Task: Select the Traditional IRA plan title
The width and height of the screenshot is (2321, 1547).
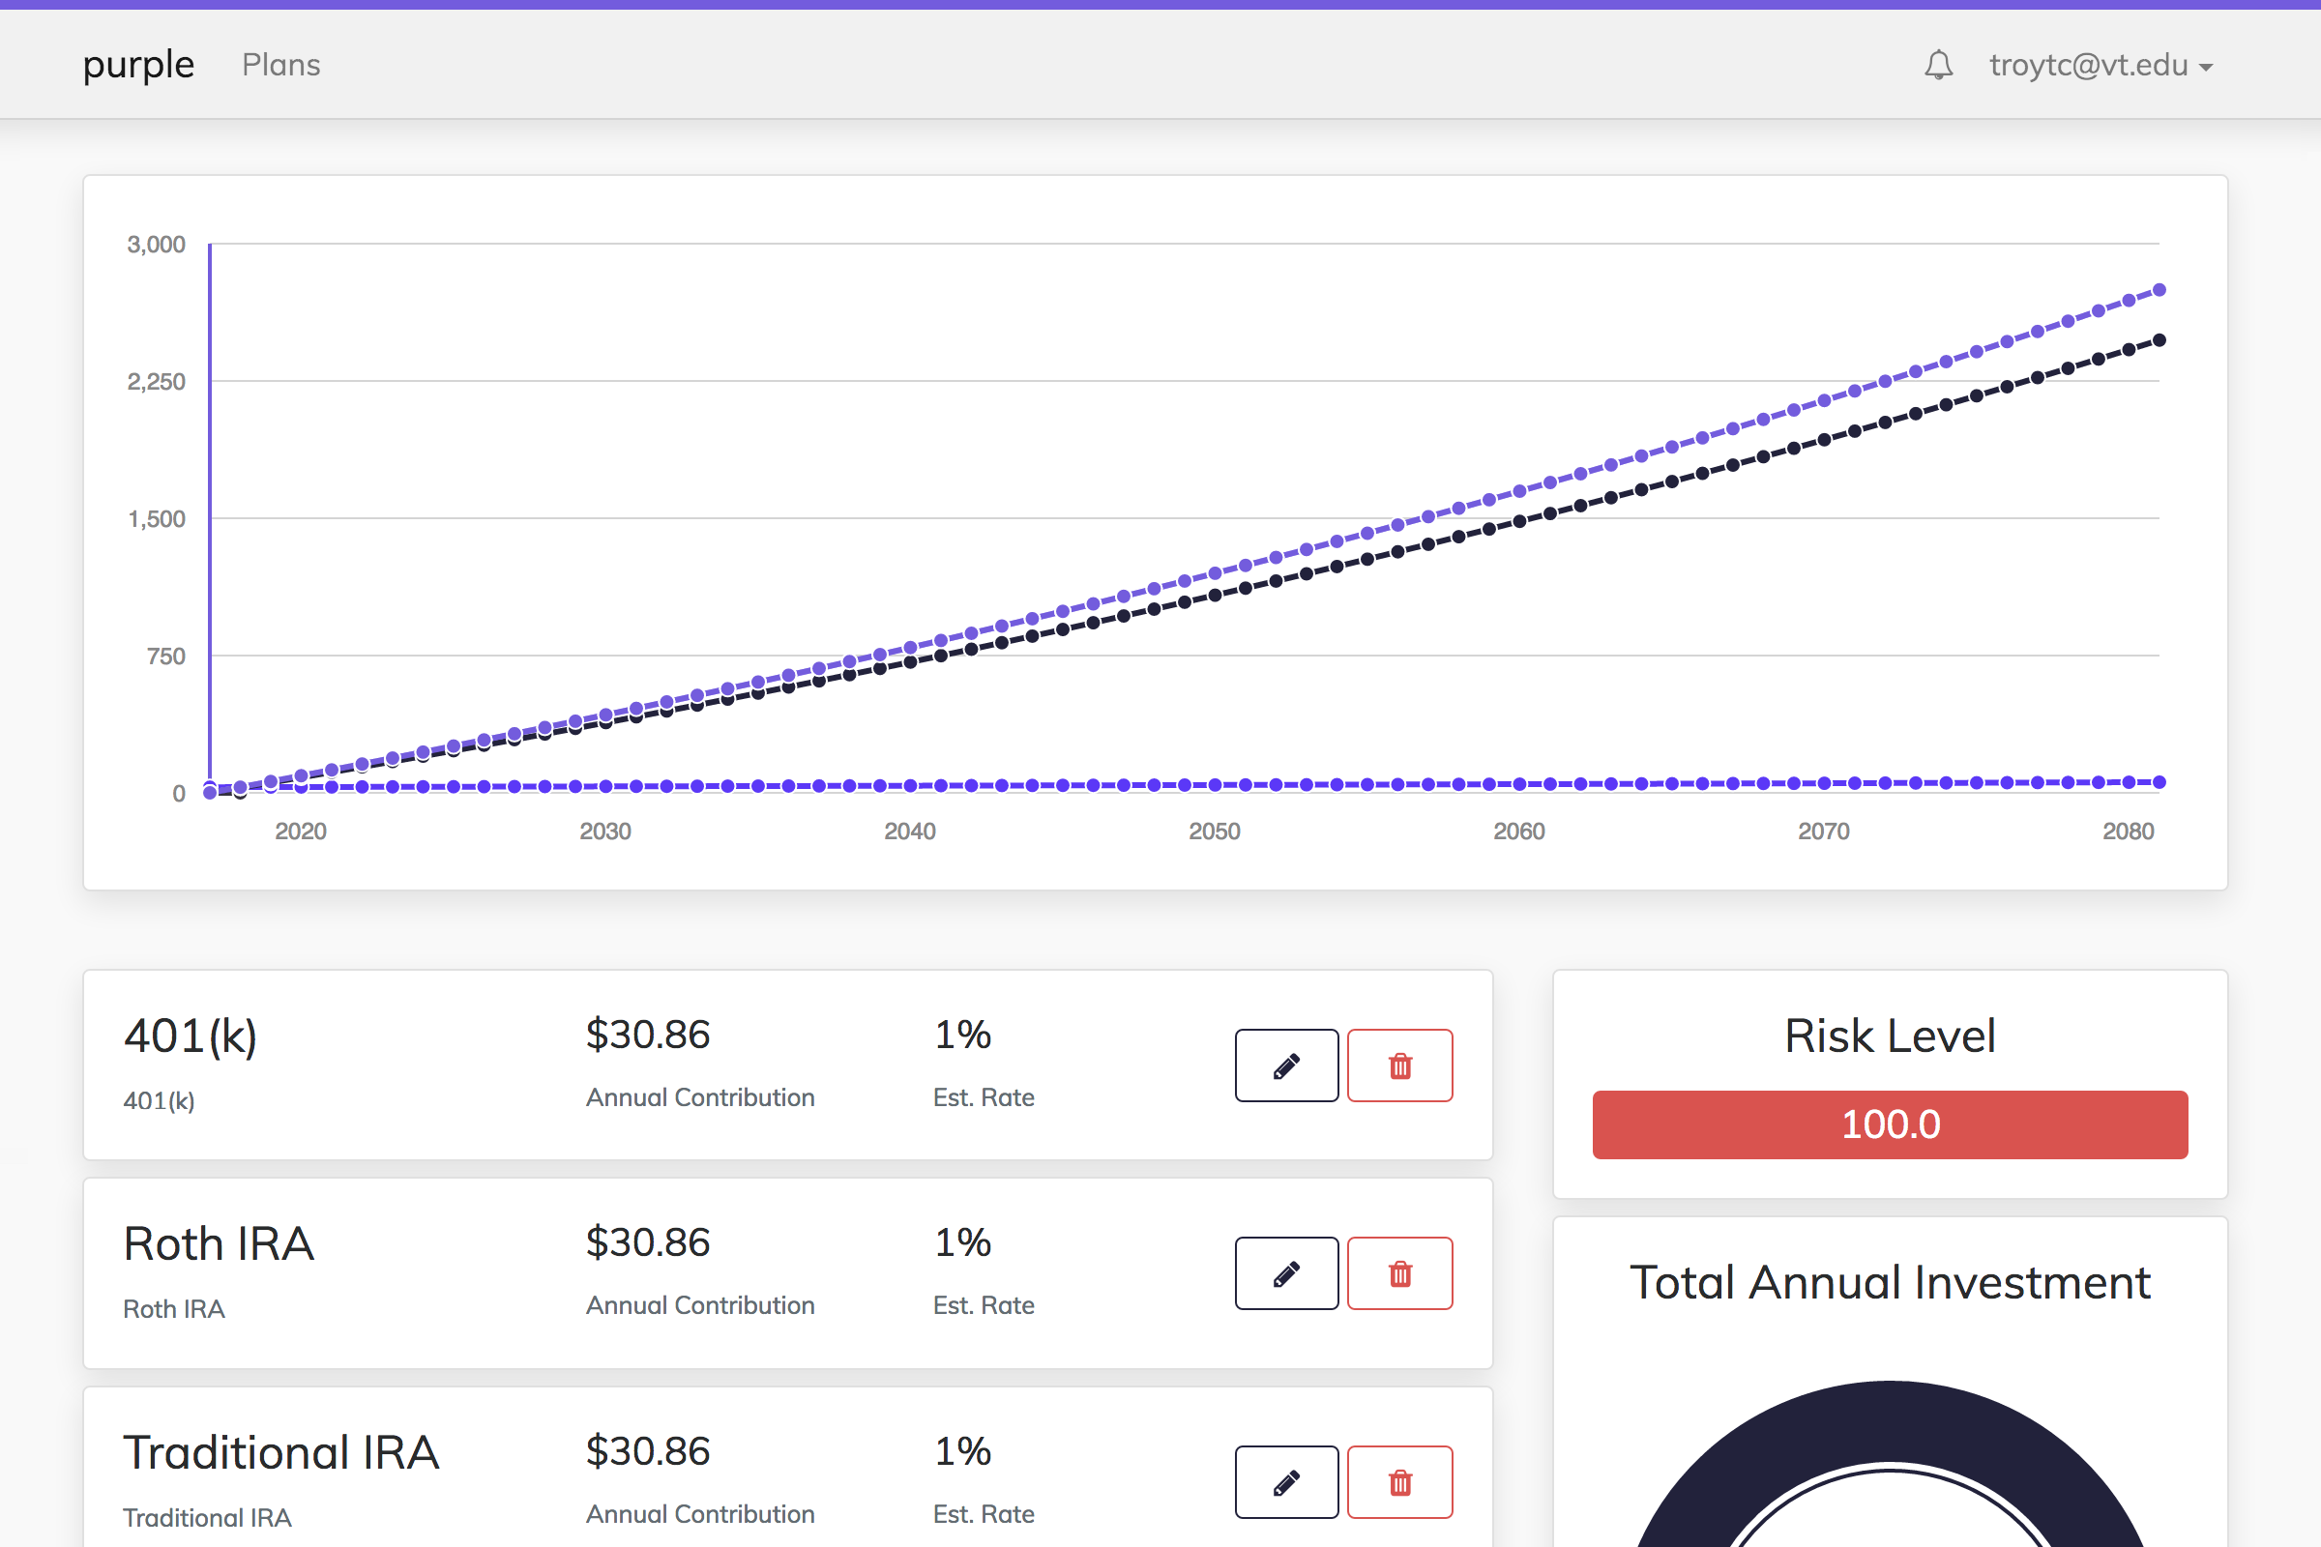Action: (281, 1452)
